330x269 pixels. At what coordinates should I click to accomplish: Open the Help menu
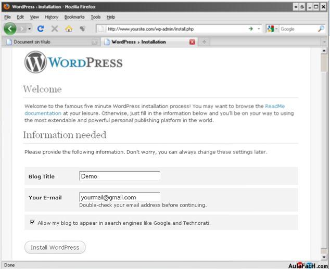(x=111, y=17)
